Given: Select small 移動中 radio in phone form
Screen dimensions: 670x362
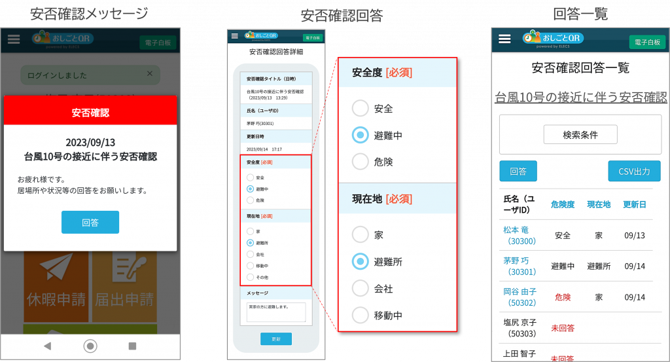Looking at the screenshot, I should (x=251, y=266).
